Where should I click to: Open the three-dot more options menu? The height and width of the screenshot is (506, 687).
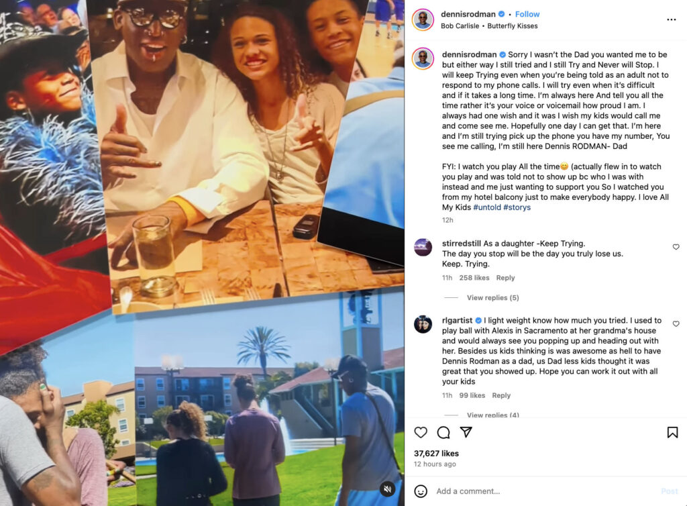[x=671, y=19]
